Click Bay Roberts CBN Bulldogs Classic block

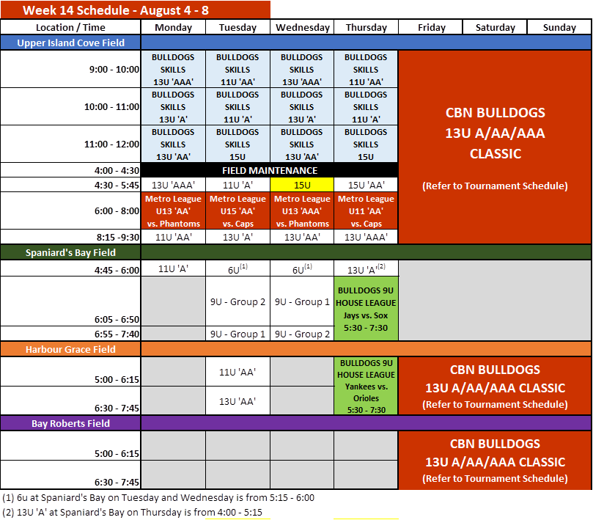(x=495, y=460)
